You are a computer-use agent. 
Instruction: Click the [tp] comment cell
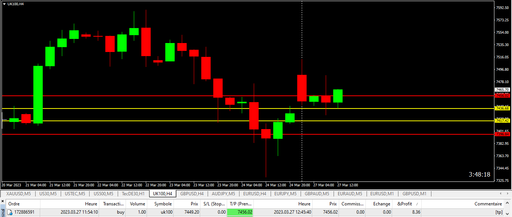pos(499,212)
